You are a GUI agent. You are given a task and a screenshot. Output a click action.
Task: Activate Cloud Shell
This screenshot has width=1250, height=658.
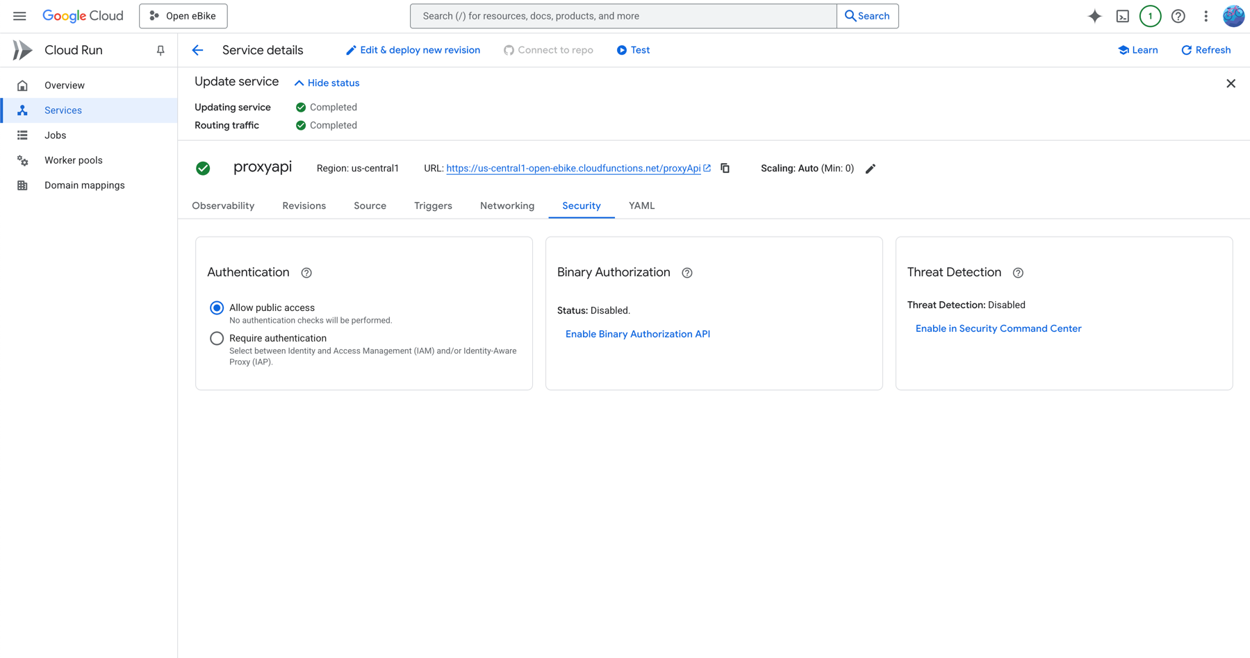click(x=1122, y=15)
